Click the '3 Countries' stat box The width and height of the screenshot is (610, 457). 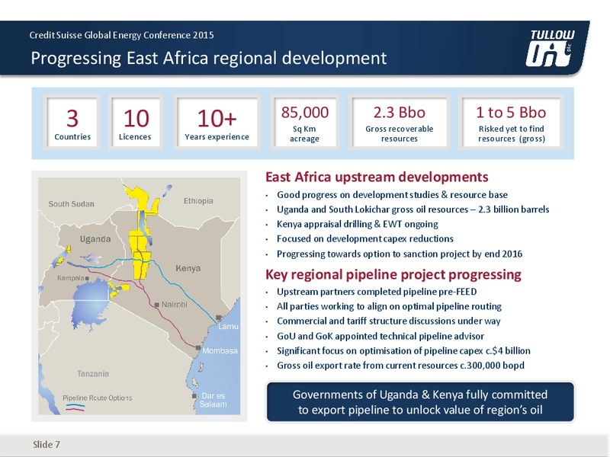(x=72, y=123)
